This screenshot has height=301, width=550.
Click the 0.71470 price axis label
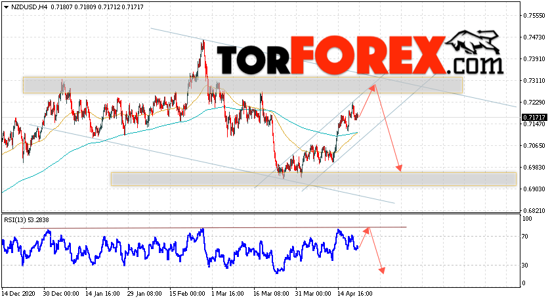tap(534, 124)
